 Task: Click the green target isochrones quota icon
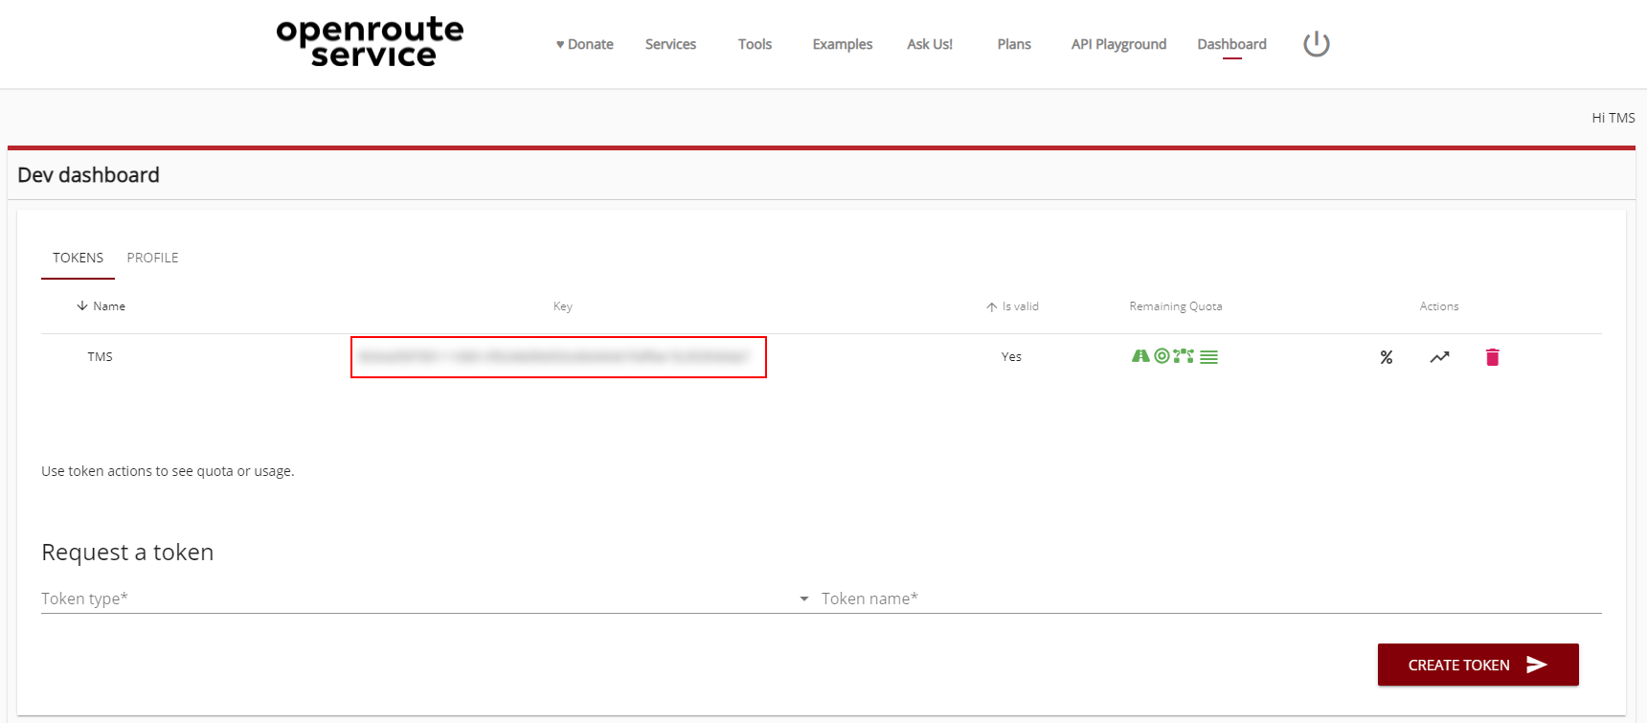1162,356
